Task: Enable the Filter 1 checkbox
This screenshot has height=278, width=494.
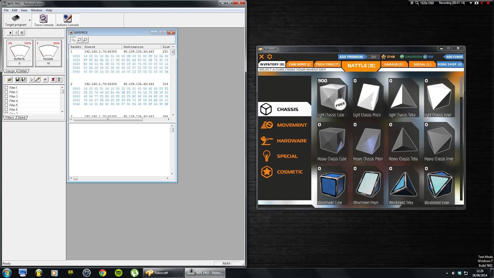Action: coord(6,88)
